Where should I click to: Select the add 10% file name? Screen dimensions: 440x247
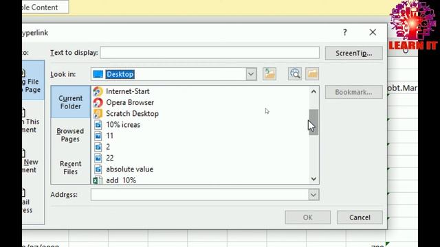point(121,180)
